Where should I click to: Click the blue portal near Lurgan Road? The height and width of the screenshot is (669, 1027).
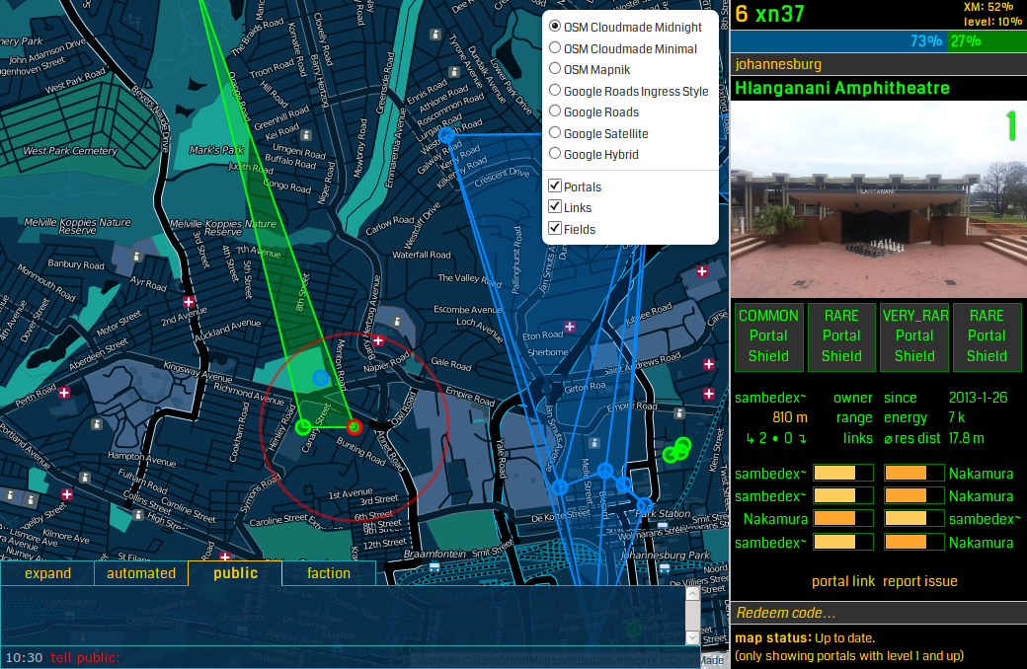[446, 136]
